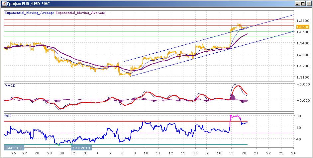Click the 'Авг 2013' month marker
The image size is (313, 158).
pyautogui.click(x=14, y=148)
